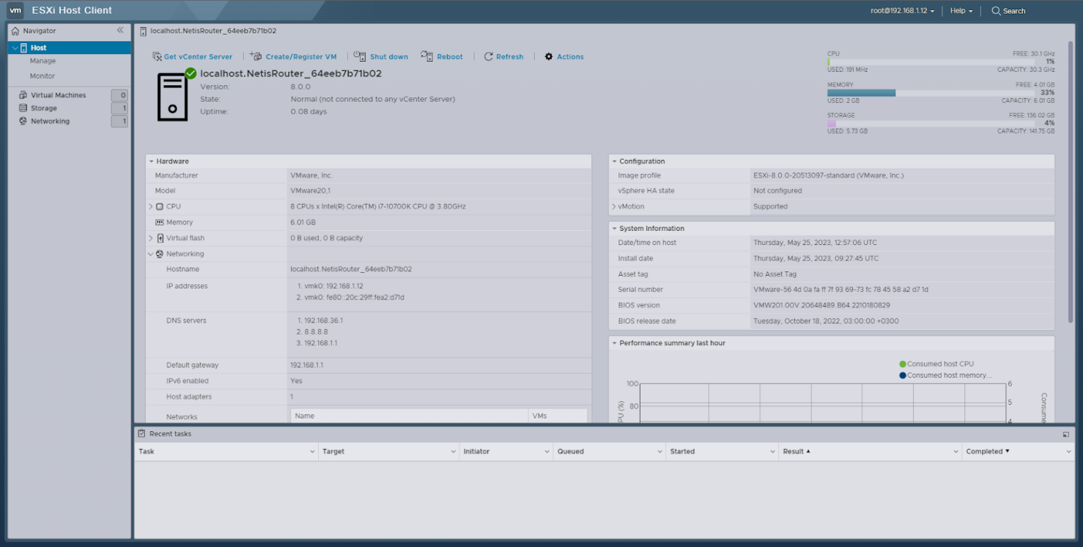Click the Reboot icon
The image size is (1083, 547).
[x=427, y=56]
